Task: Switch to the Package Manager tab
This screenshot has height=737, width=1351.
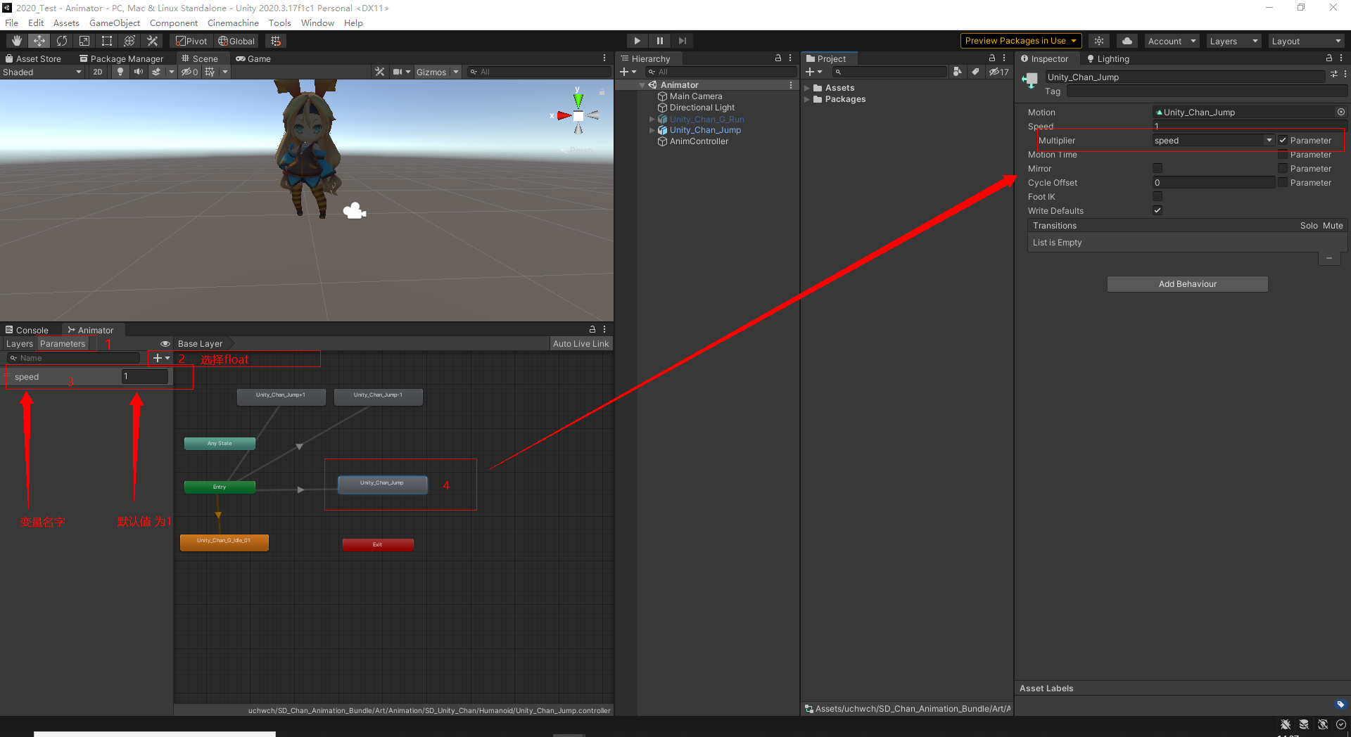Action: coord(122,58)
